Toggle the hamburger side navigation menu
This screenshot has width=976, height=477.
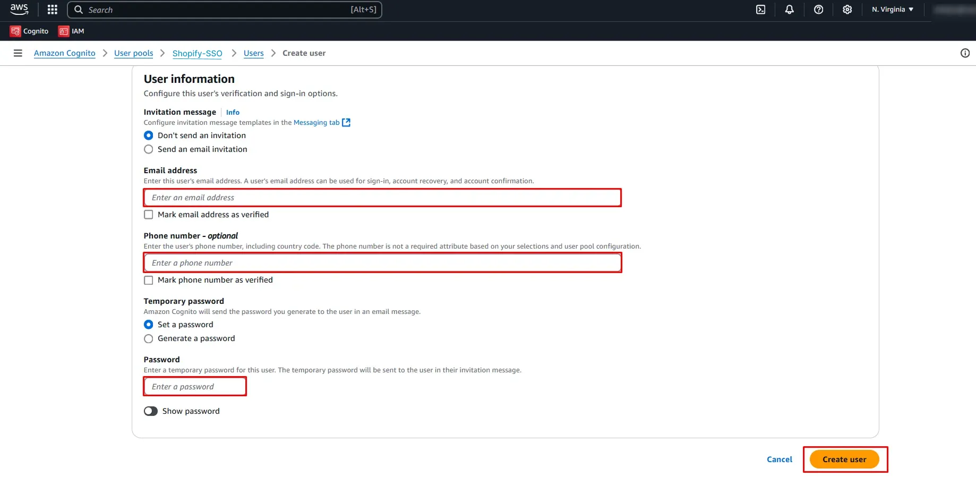coord(18,53)
